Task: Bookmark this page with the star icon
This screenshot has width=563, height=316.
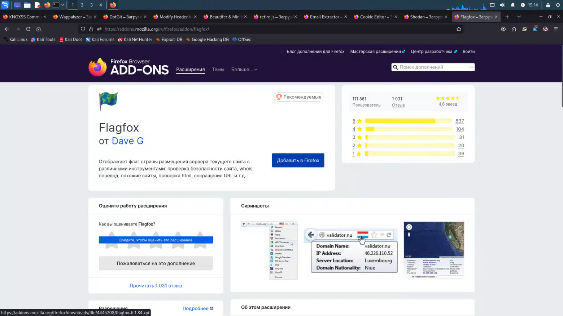Action: click(x=459, y=29)
